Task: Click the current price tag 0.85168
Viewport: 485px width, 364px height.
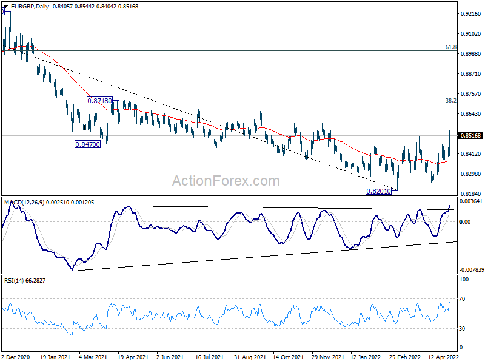Action: pos(470,135)
